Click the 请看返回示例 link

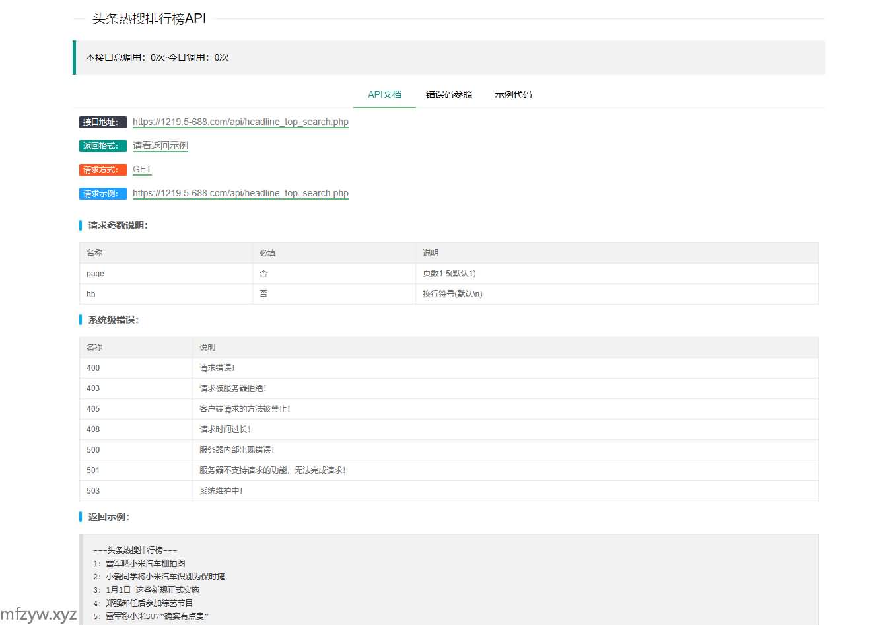tap(160, 145)
